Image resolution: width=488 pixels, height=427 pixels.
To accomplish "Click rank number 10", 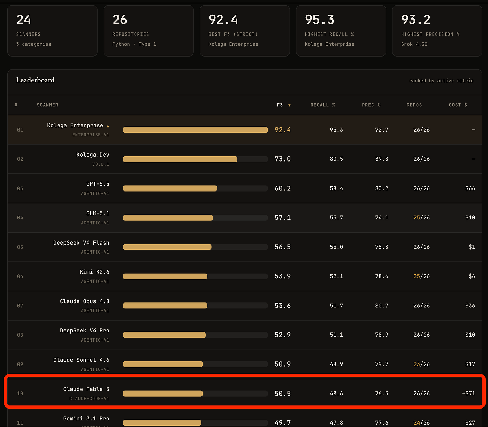I will pos(20,394).
